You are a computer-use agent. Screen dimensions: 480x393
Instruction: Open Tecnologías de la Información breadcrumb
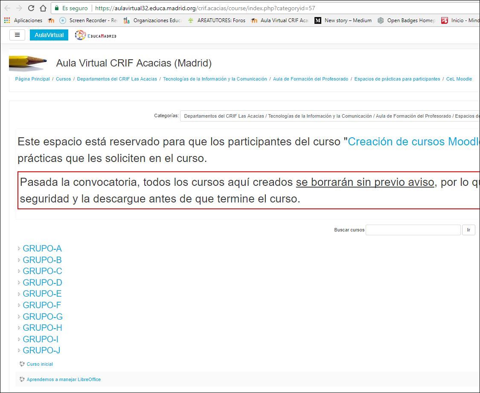[x=215, y=79]
